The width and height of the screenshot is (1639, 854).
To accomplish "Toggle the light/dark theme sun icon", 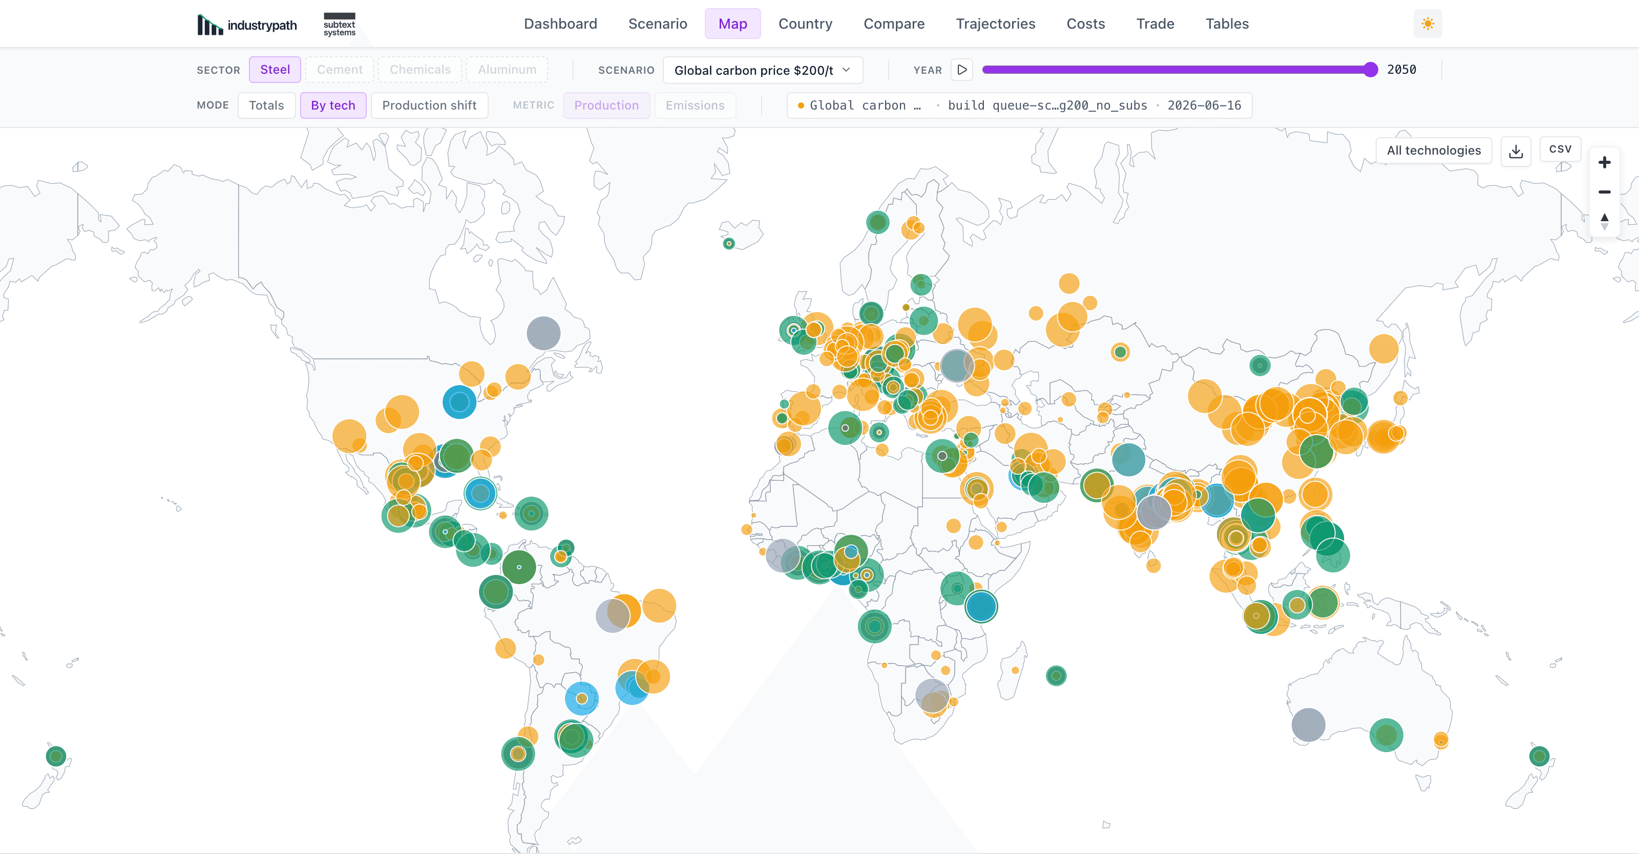I will tap(1428, 24).
